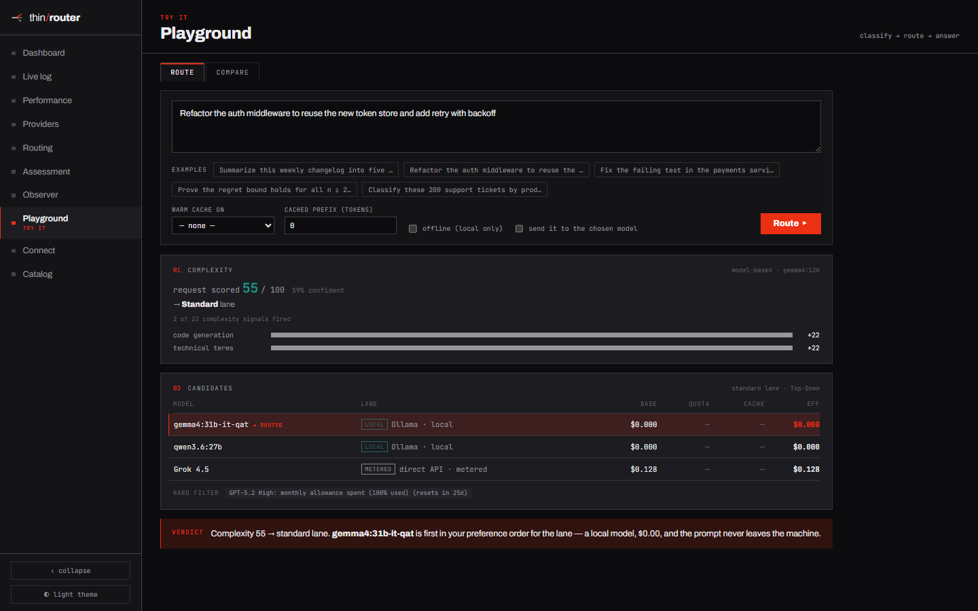Go to Performance in sidebar
The height and width of the screenshot is (611, 978).
click(71, 100)
